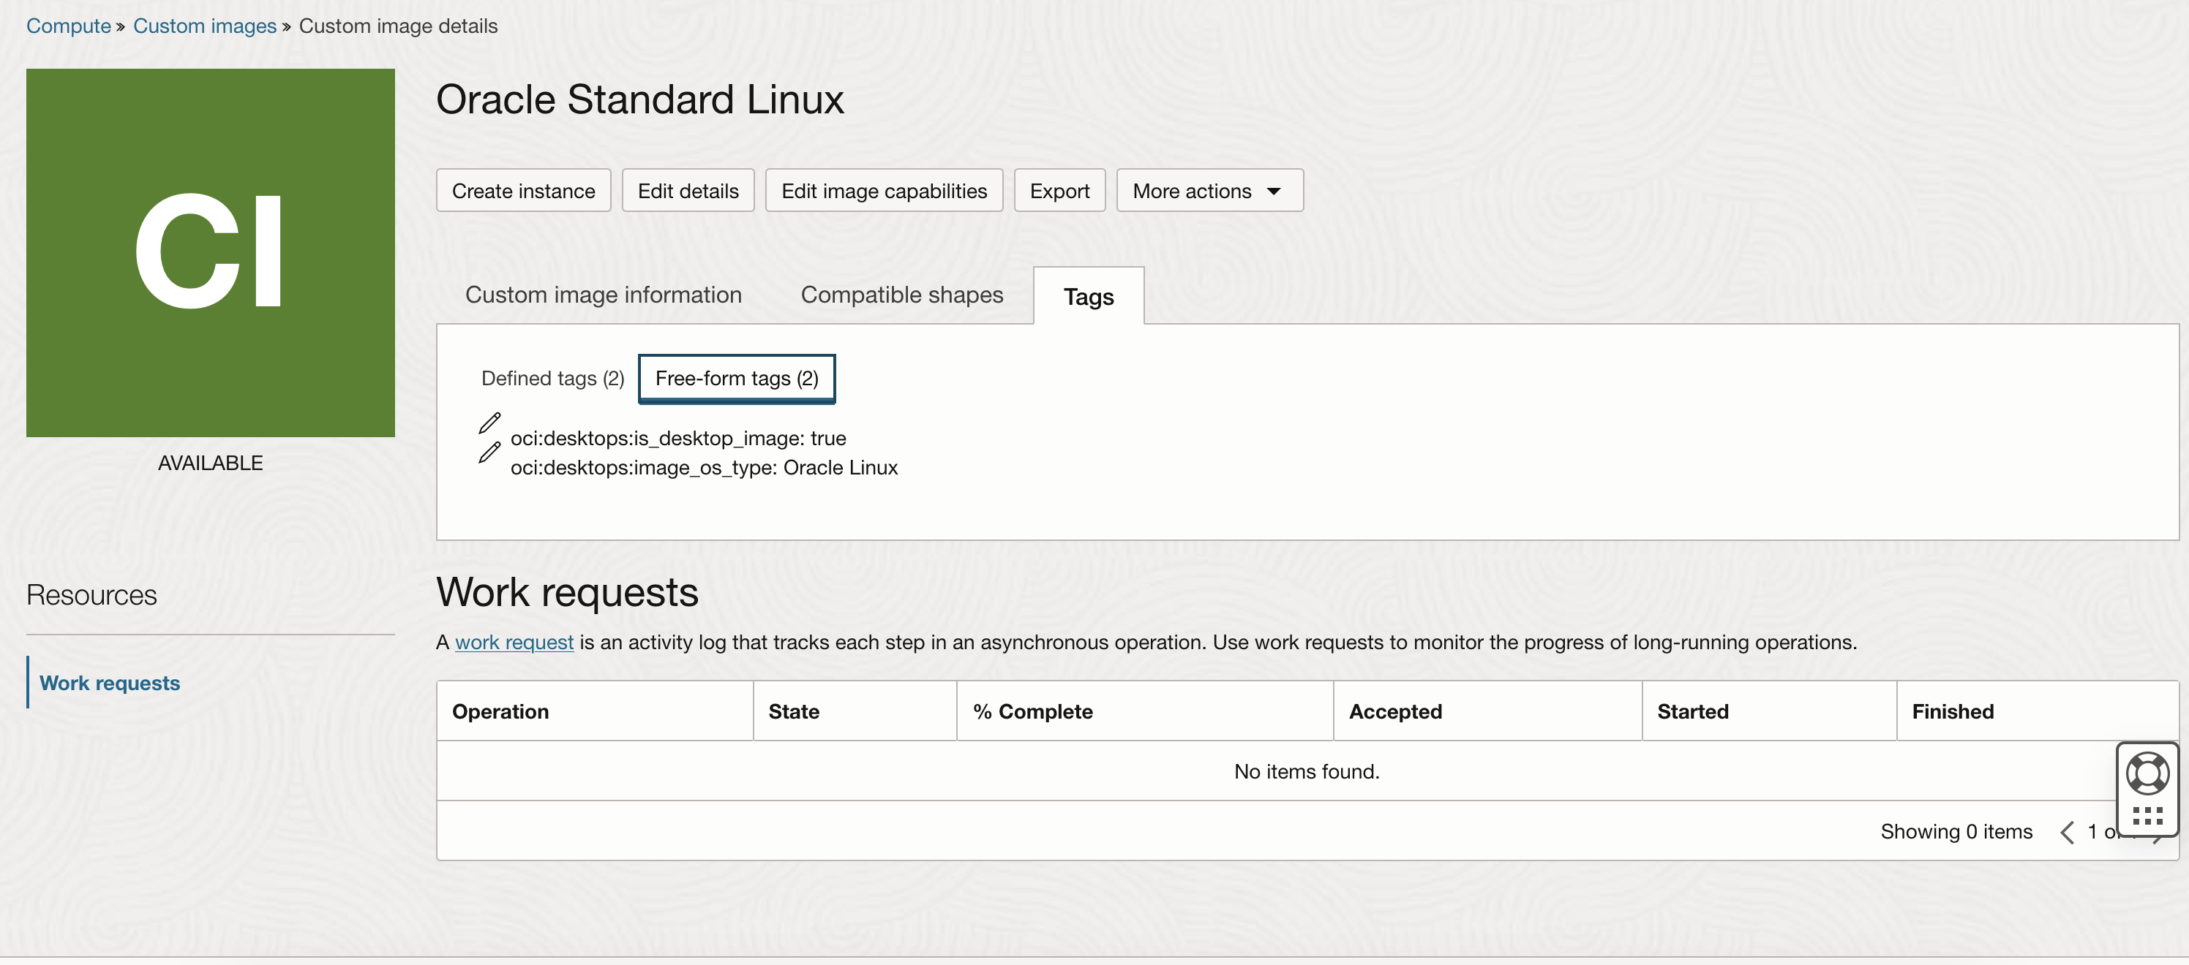The image size is (2189, 965).
Task: Click the Export button
Action: pos(1059,191)
